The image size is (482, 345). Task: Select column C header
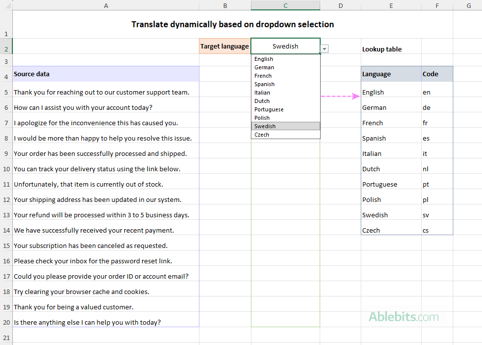click(286, 5)
